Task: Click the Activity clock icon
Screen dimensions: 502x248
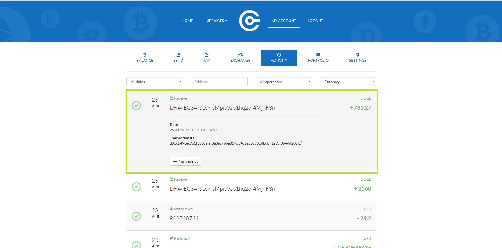Action: 279,55
